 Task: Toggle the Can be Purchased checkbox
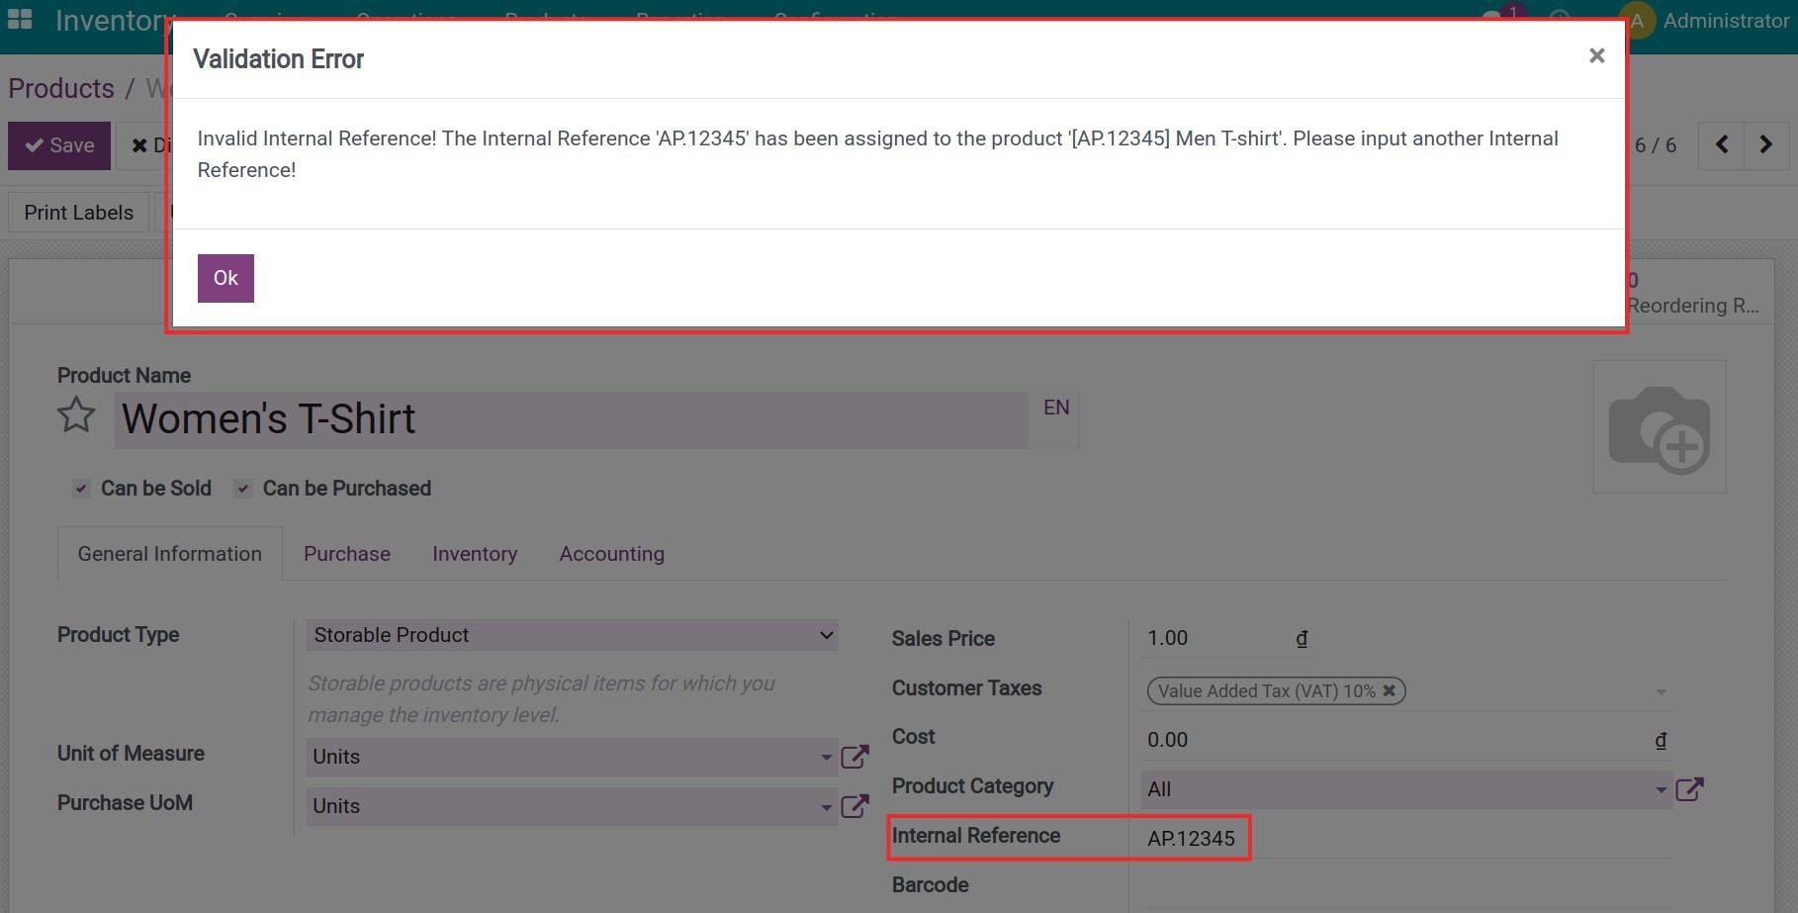pyautogui.click(x=242, y=488)
